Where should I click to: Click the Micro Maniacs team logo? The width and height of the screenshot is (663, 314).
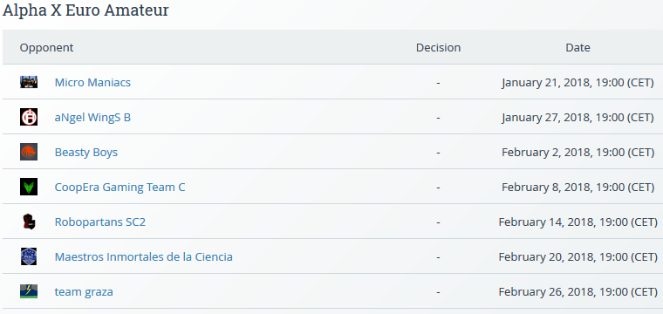click(x=29, y=82)
